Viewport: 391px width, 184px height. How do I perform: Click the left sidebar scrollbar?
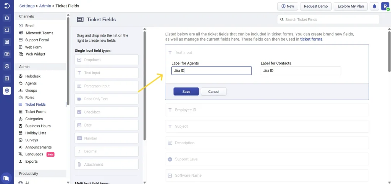click(68, 62)
